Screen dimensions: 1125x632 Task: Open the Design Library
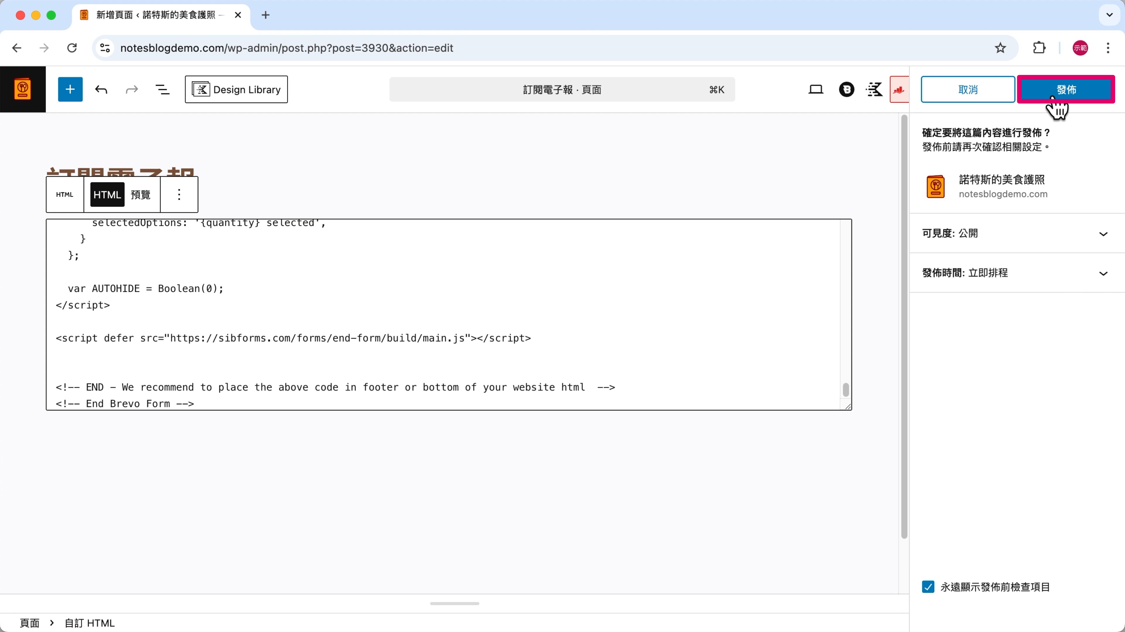click(x=236, y=90)
